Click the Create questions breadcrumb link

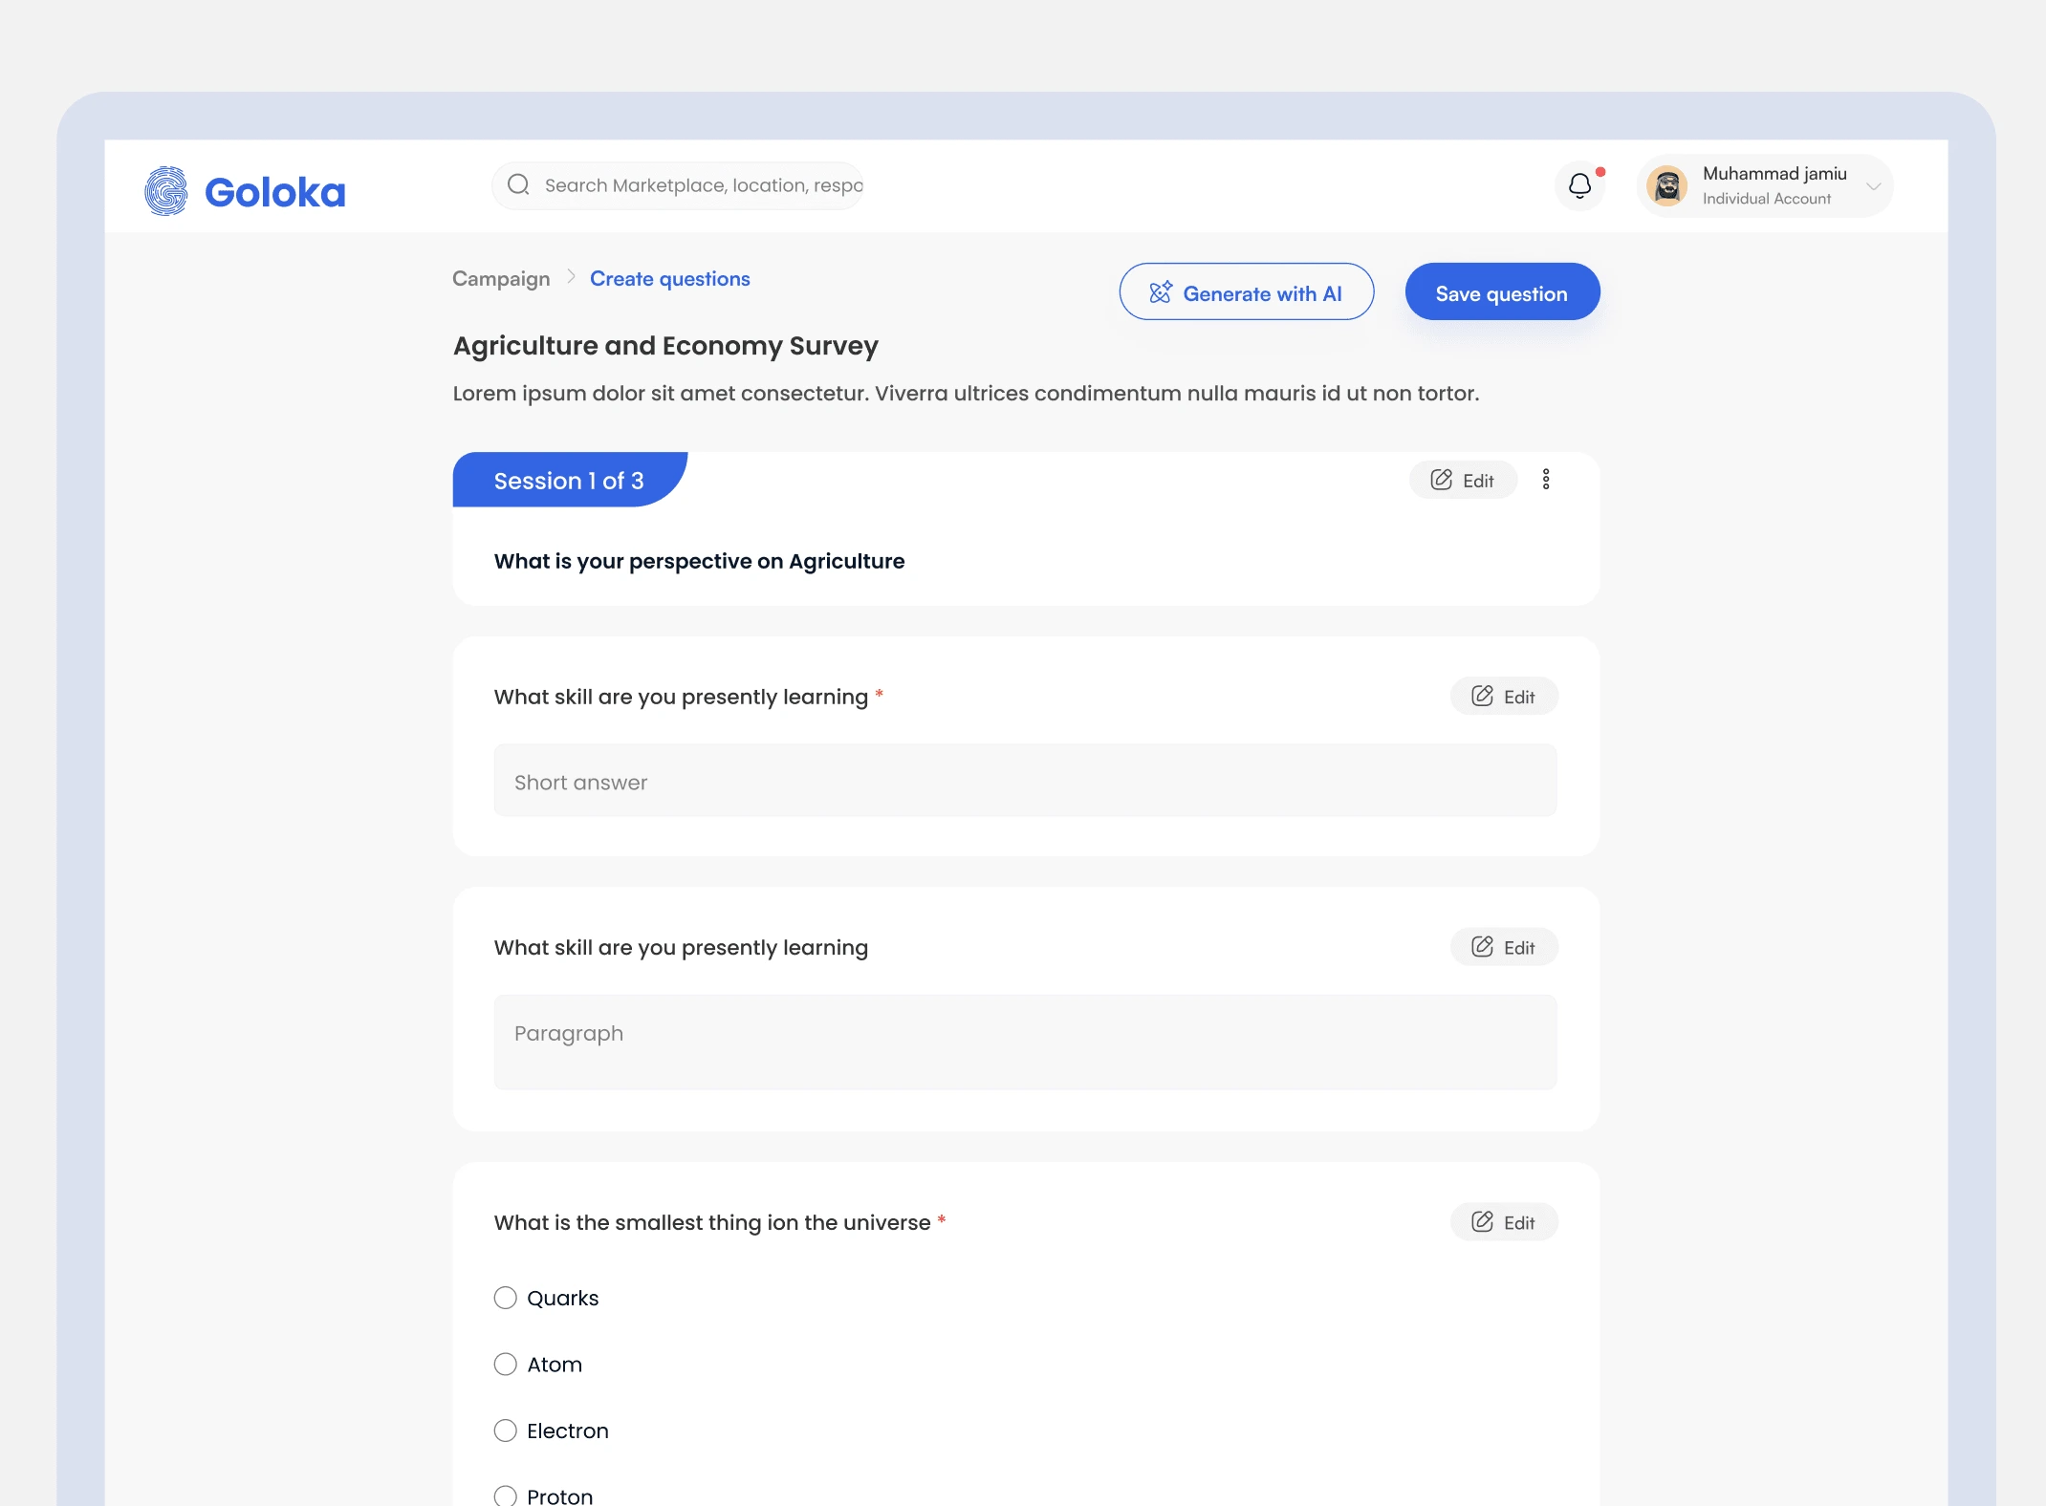tap(670, 279)
